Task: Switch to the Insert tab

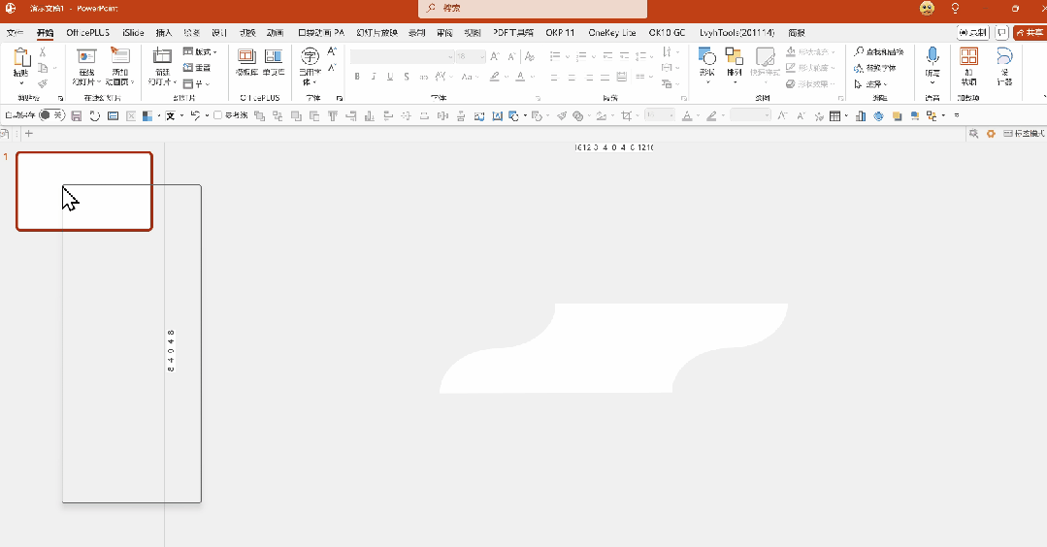Action: [x=164, y=33]
